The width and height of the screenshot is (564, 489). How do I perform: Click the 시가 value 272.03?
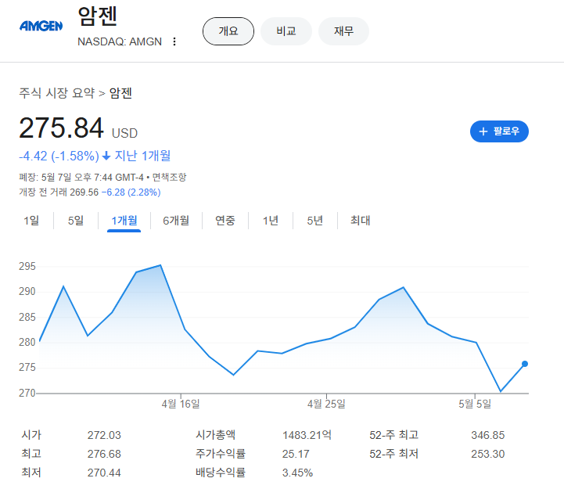point(104,435)
